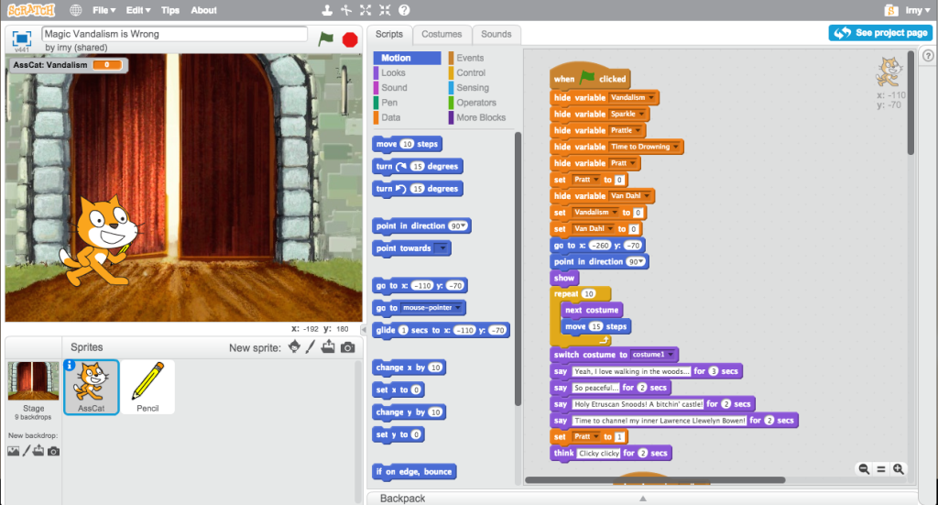The image size is (938, 505).
Task: Click the Scratch logo
Action: 30,10
